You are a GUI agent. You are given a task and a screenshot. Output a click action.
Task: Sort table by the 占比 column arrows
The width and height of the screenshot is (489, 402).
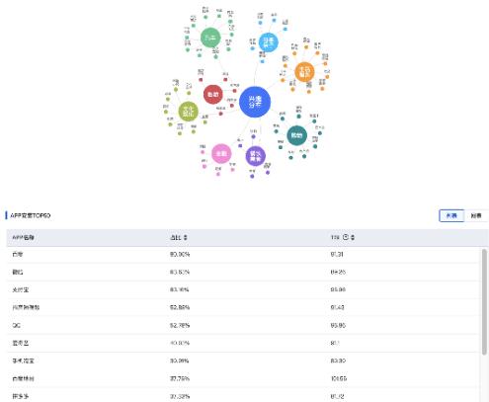tap(186, 237)
